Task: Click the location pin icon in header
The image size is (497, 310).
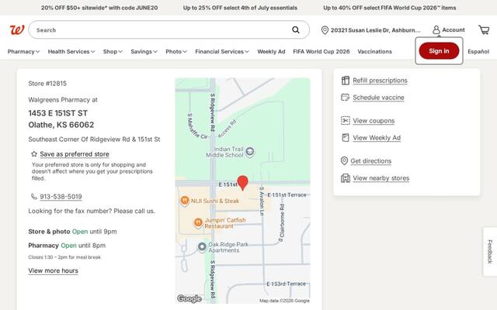Action: [x=325, y=30]
